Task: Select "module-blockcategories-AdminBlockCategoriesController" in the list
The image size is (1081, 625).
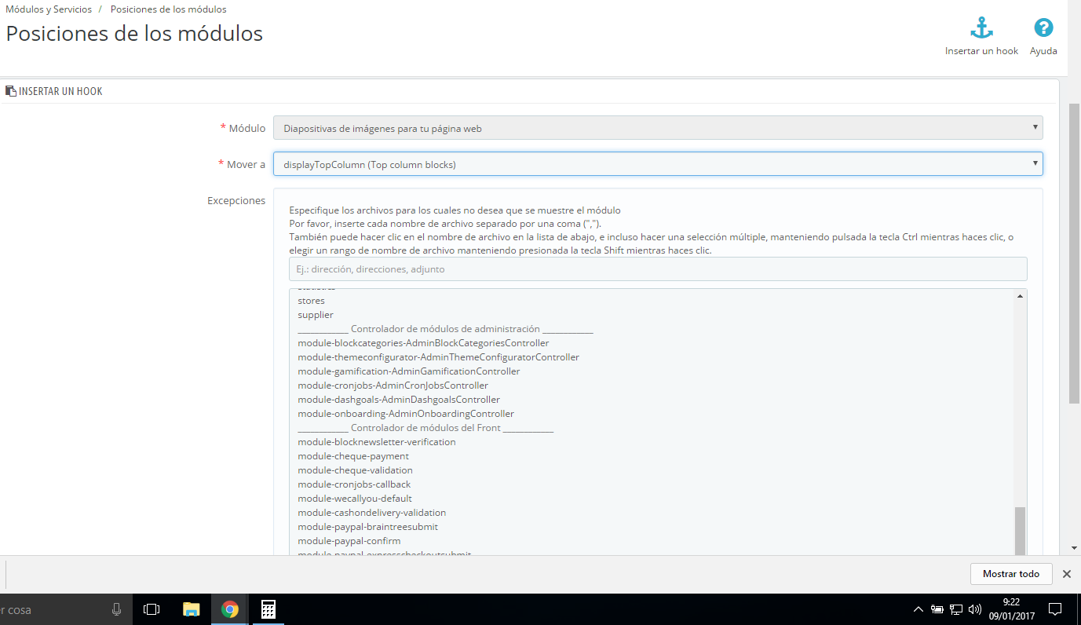Action: [423, 343]
